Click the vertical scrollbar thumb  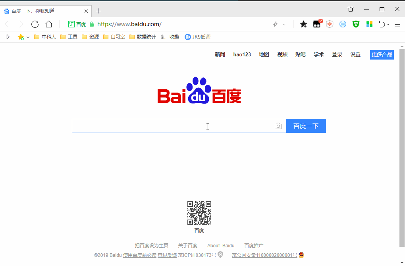point(402,148)
